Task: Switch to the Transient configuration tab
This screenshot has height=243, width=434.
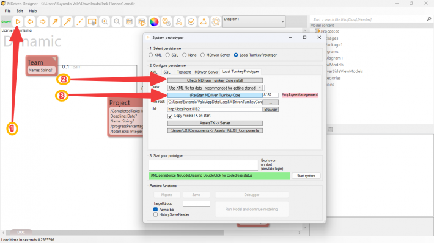Action: coord(184,72)
